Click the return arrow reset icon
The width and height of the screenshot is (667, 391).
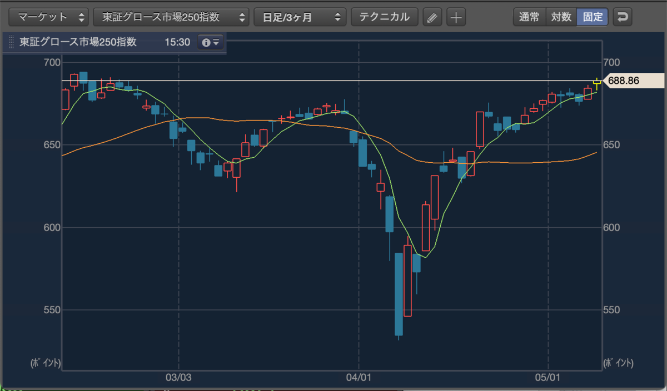(x=623, y=17)
